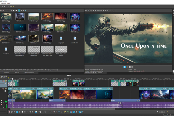Viewport: 174px width, 116px height.
Task: Switch to the Media Generators tab
Action: click(29, 73)
